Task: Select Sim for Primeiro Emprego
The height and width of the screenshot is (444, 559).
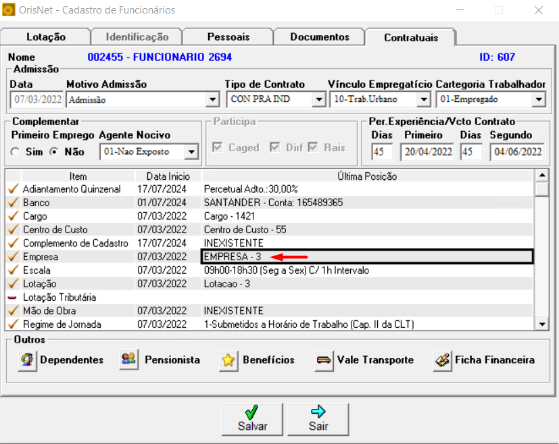Action: [x=16, y=152]
